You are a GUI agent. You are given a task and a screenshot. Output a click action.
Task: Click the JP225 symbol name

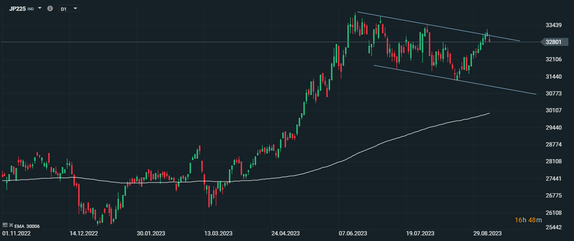coord(17,8)
